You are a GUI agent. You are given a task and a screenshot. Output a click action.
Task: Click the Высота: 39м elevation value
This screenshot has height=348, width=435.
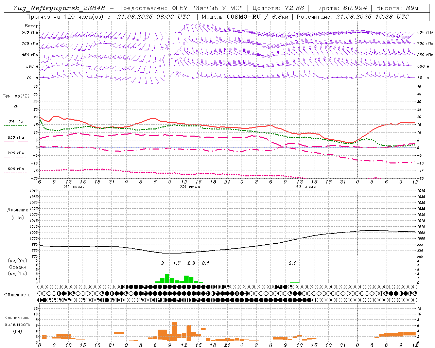(x=397, y=8)
